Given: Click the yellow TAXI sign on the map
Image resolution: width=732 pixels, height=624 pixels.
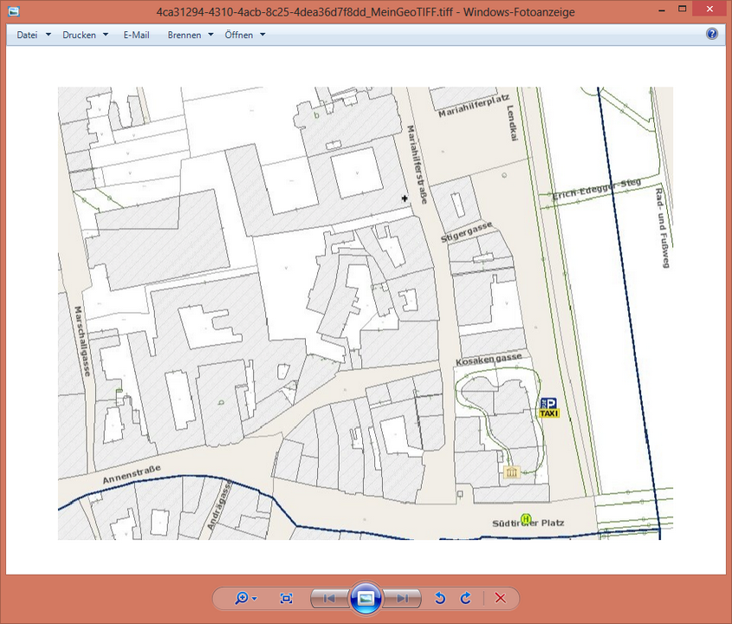Looking at the screenshot, I should [x=549, y=414].
